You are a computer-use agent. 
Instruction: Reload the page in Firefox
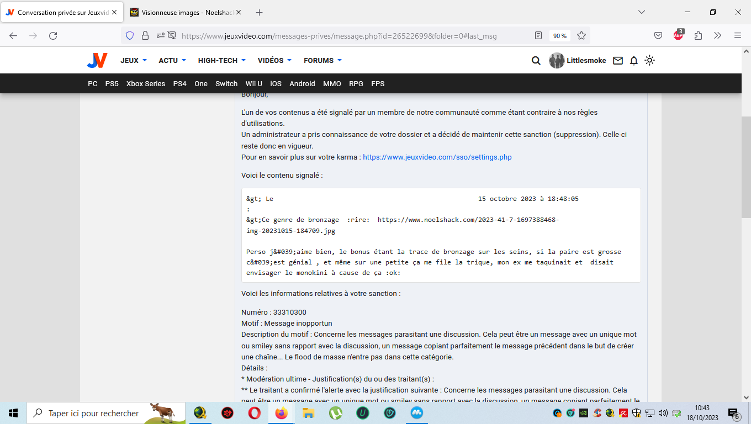tap(53, 36)
